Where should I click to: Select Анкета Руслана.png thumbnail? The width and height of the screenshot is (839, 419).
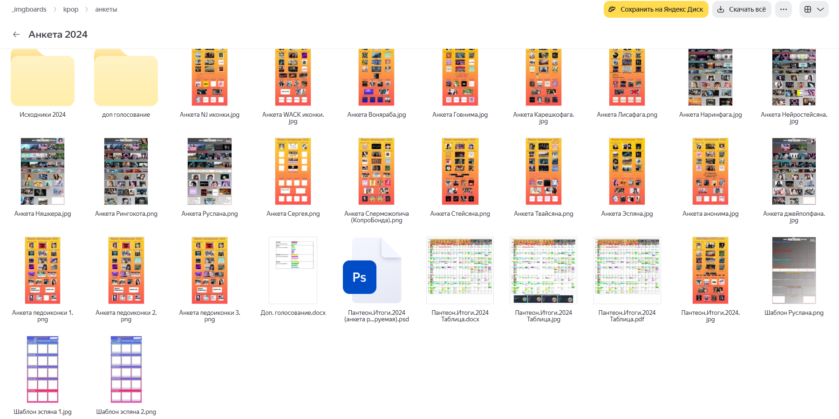point(210,171)
